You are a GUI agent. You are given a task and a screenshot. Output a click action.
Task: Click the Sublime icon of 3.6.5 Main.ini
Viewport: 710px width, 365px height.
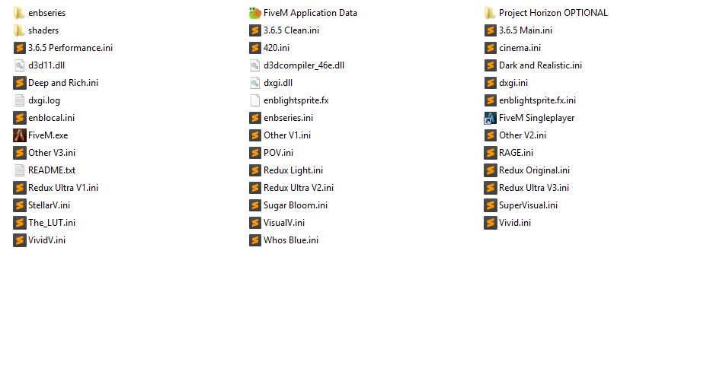(491, 30)
